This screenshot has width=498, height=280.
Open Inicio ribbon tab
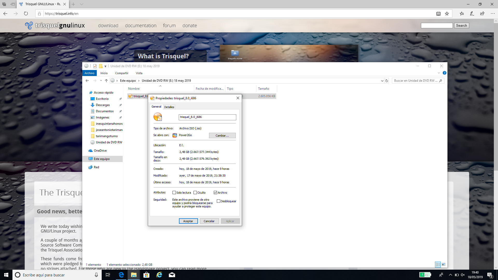tap(104, 73)
